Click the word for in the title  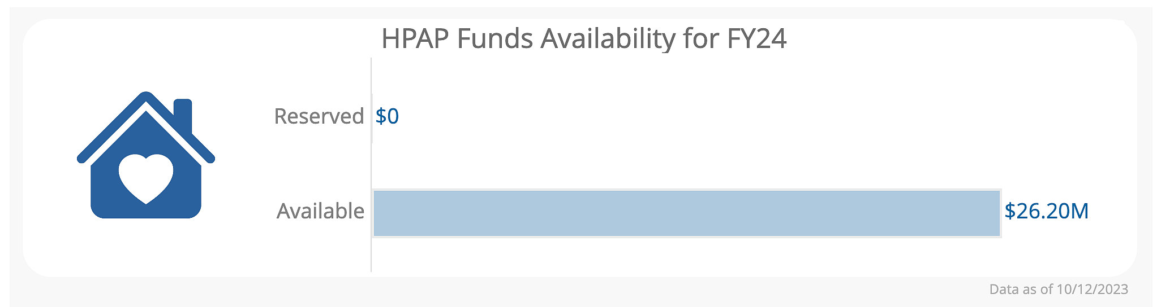tap(701, 39)
